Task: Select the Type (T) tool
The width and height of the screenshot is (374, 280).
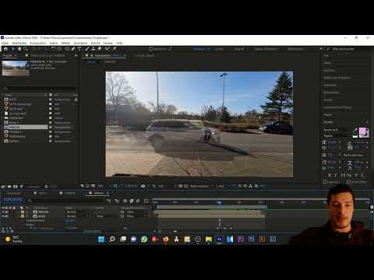Action: click(x=79, y=49)
